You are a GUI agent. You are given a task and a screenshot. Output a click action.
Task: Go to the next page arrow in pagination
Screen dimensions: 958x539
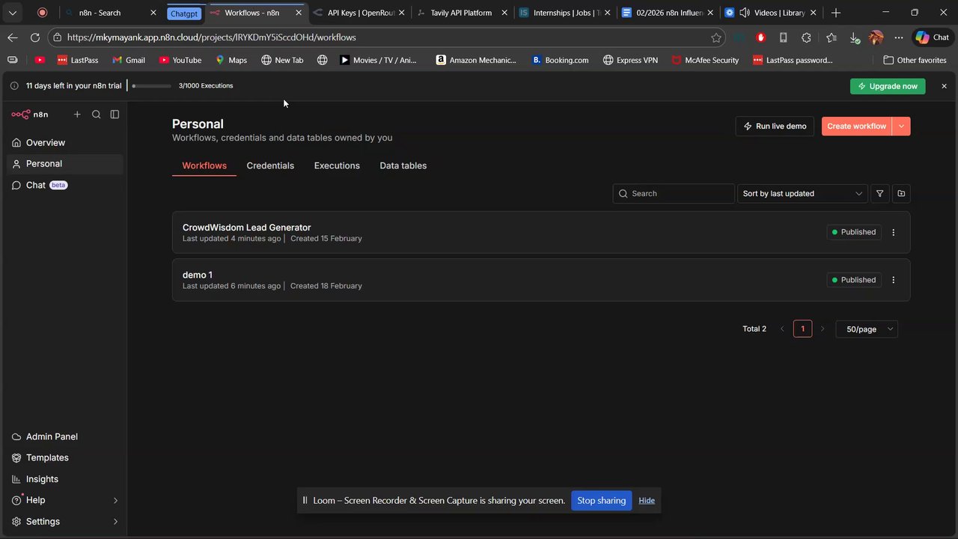[x=823, y=329]
